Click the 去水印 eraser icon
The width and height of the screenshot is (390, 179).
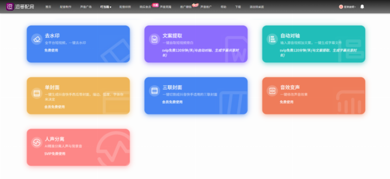click(36, 39)
